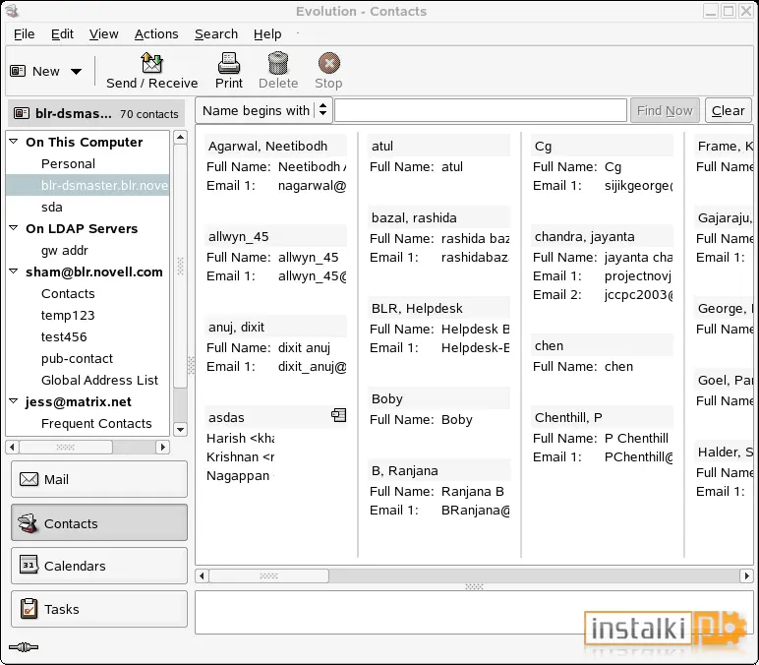Select the Global Address List
The width and height of the screenshot is (759, 665).
pos(99,380)
